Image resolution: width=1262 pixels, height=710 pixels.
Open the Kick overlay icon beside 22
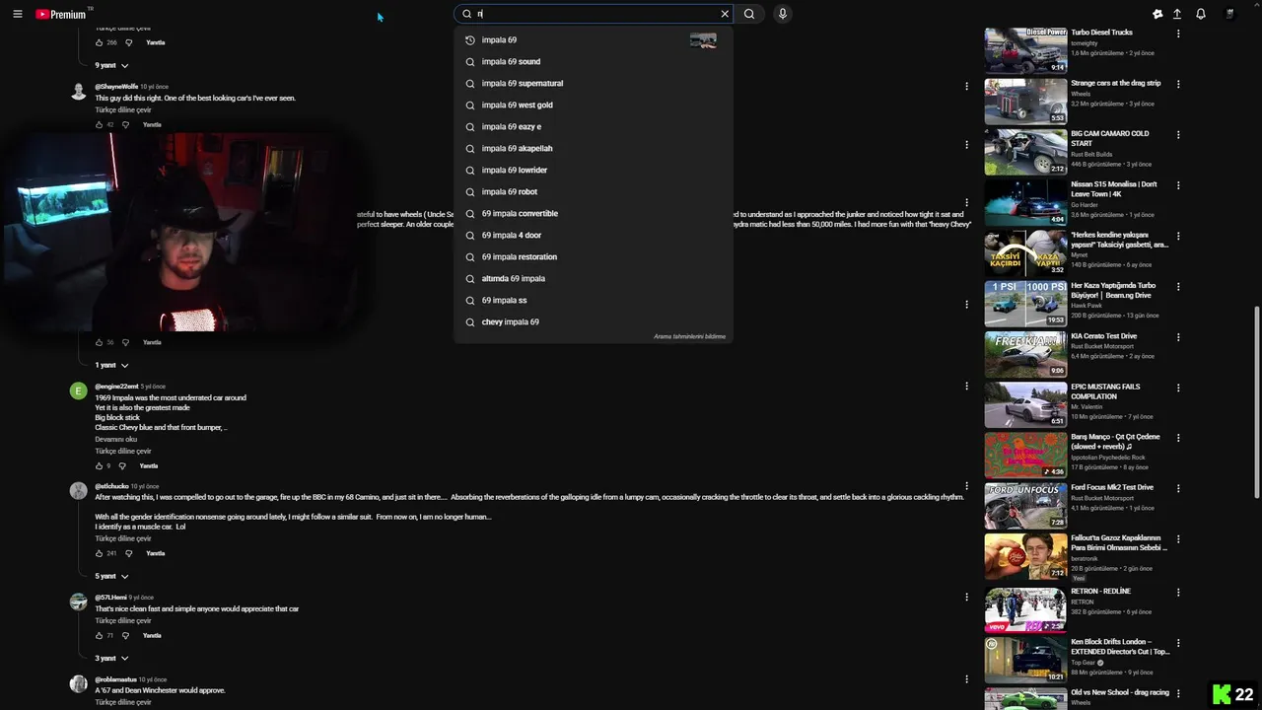pyautogui.click(x=1222, y=694)
